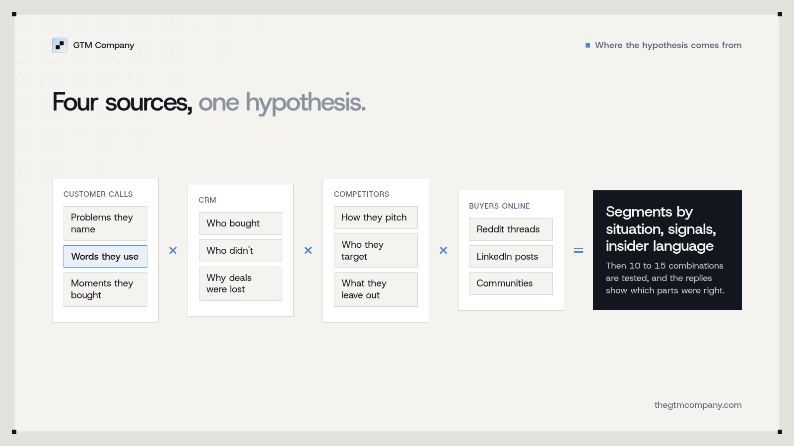Image resolution: width=794 pixels, height=446 pixels.
Task: Choose the 'What they leave out' box
Action: 376,289
